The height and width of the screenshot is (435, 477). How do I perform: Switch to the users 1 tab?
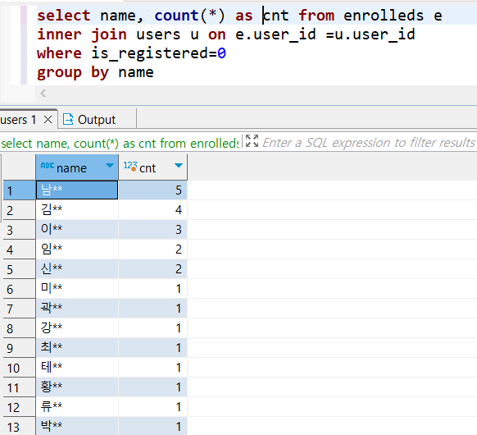(x=18, y=119)
